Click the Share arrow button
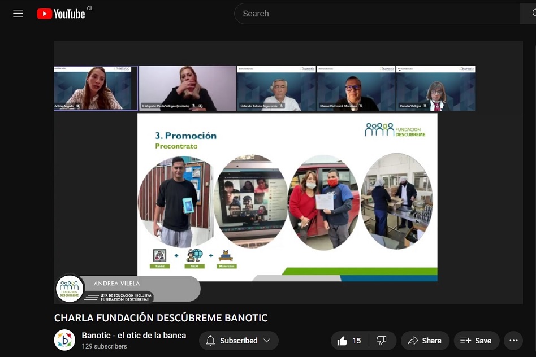536x357 pixels. [425, 341]
